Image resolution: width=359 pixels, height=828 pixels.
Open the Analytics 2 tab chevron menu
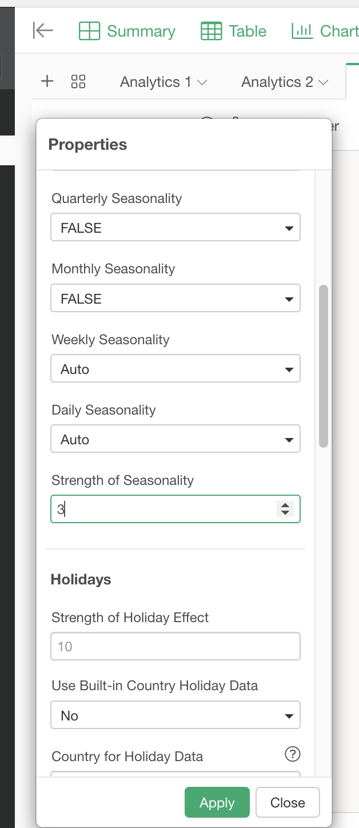tap(324, 82)
